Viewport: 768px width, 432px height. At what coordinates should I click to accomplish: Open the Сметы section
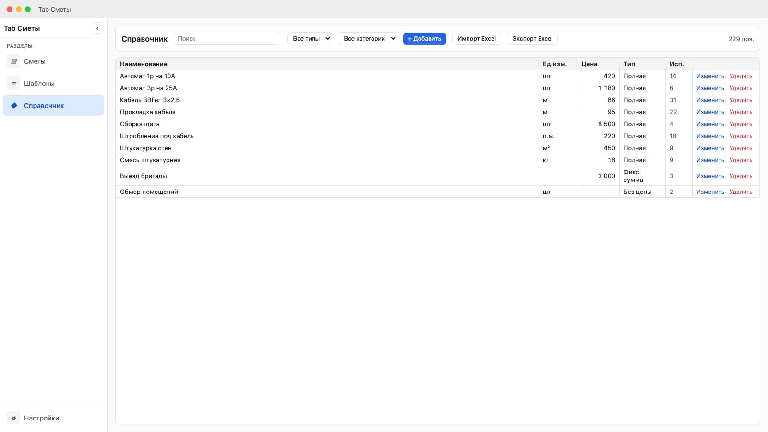pyautogui.click(x=53, y=61)
